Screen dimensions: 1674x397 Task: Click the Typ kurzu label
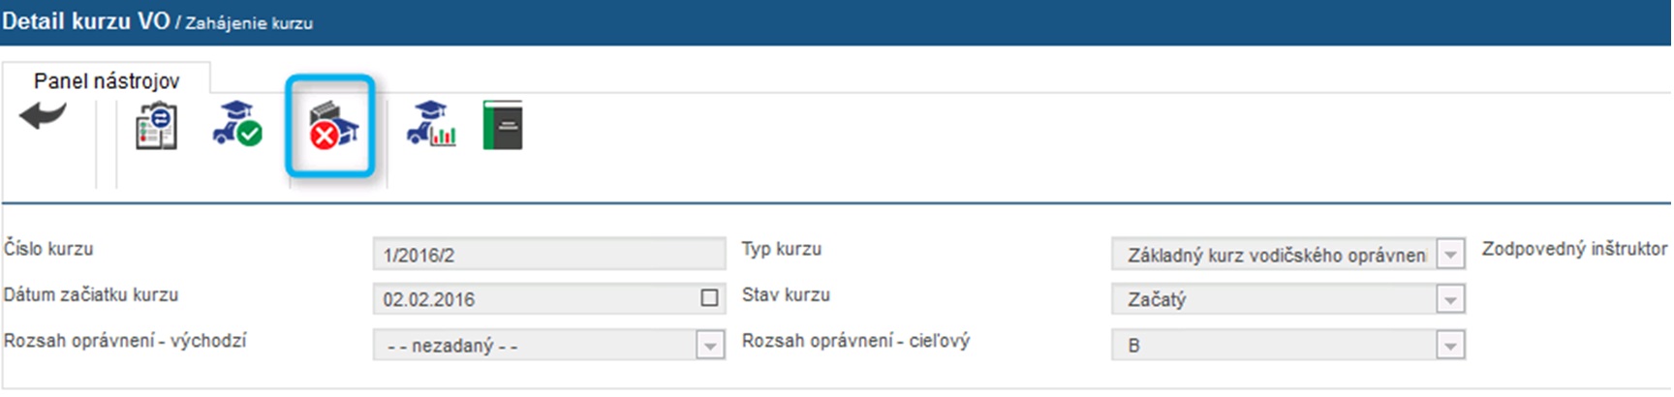coord(781,249)
